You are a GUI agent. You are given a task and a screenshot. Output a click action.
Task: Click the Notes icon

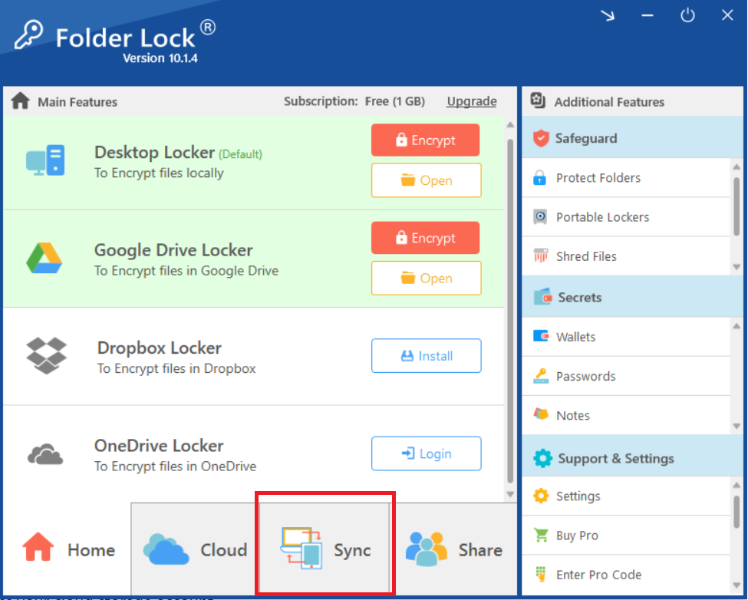(541, 414)
